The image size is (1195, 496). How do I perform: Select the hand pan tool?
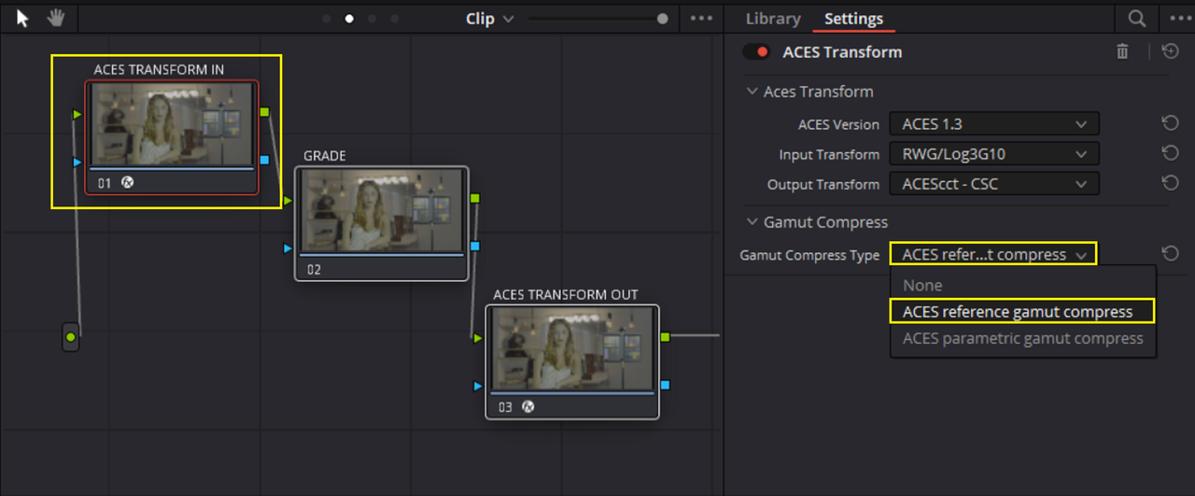pos(56,18)
